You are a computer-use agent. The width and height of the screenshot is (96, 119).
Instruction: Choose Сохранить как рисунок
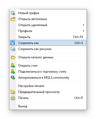(x=48, y=49)
